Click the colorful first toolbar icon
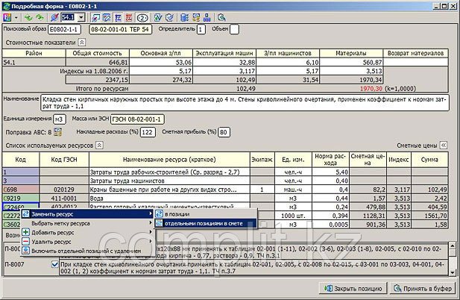This screenshot has width=460, height=300. 7,18
